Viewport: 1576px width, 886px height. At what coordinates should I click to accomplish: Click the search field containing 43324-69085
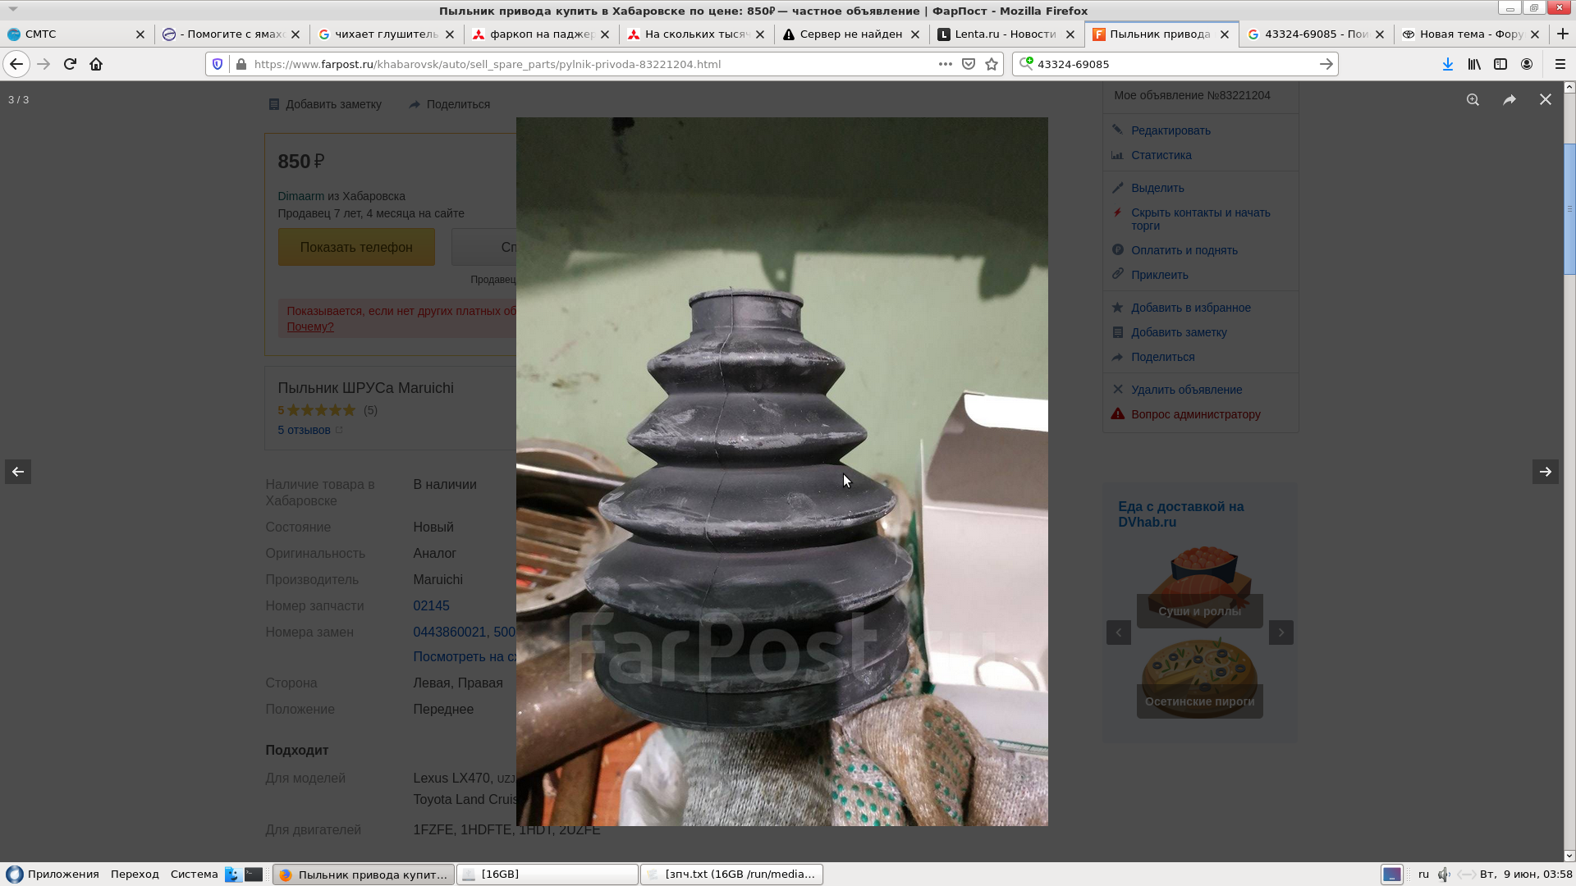[x=1174, y=64]
